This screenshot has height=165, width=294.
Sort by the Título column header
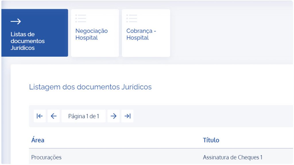[211, 140]
